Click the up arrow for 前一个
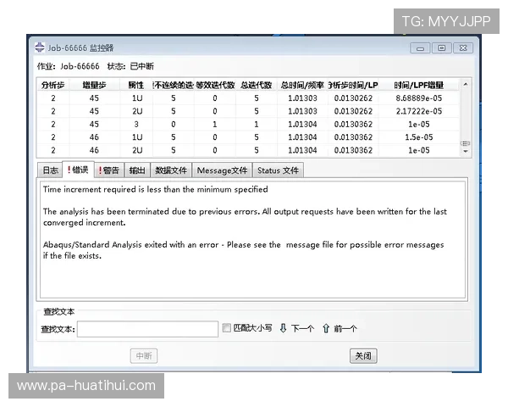Image resolution: width=508 pixels, height=407 pixels. (325, 328)
